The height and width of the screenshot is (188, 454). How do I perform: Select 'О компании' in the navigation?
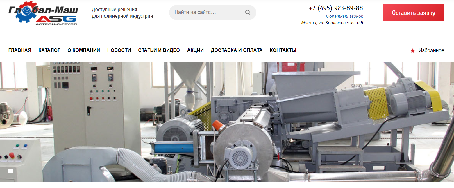click(84, 50)
